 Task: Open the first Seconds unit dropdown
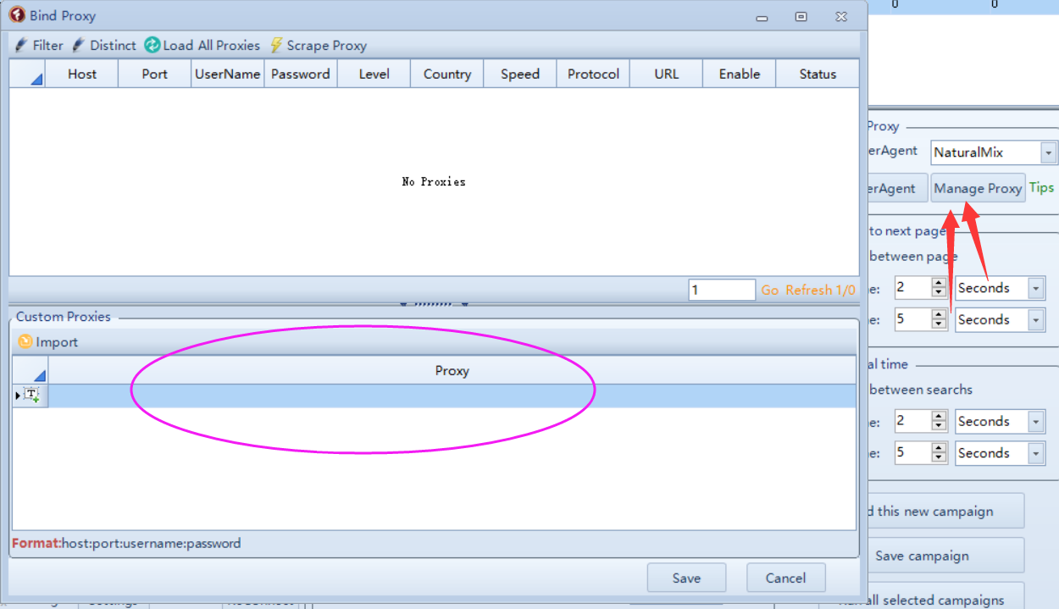pyautogui.click(x=1036, y=288)
